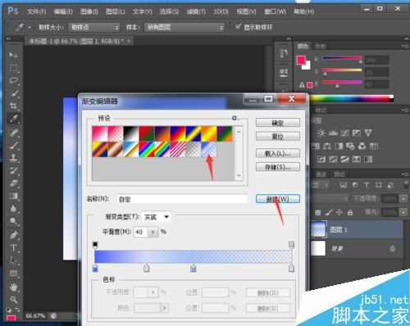Viewport: 410px width, 326px height.
Task: Open the 平滑度 slider arrow
Action: pos(153,232)
